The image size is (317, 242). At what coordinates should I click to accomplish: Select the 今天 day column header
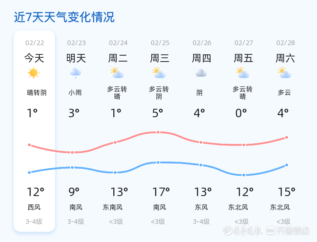[34, 58]
